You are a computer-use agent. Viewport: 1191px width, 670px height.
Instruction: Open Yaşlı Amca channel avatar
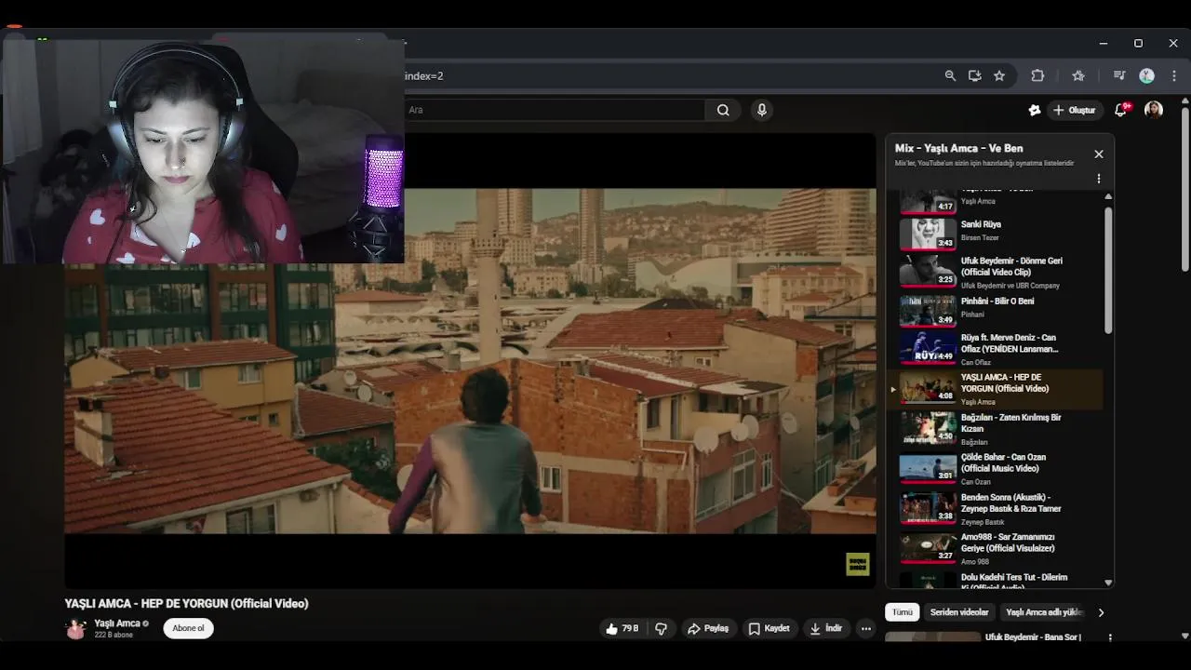[75, 629]
